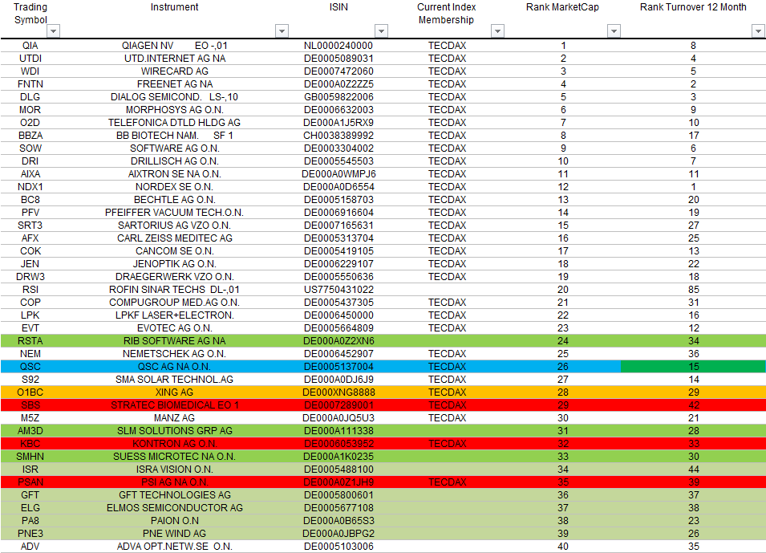Click the WIRECARD AG instrument name
The width and height of the screenshot is (766, 553).
tap(175, 71)
